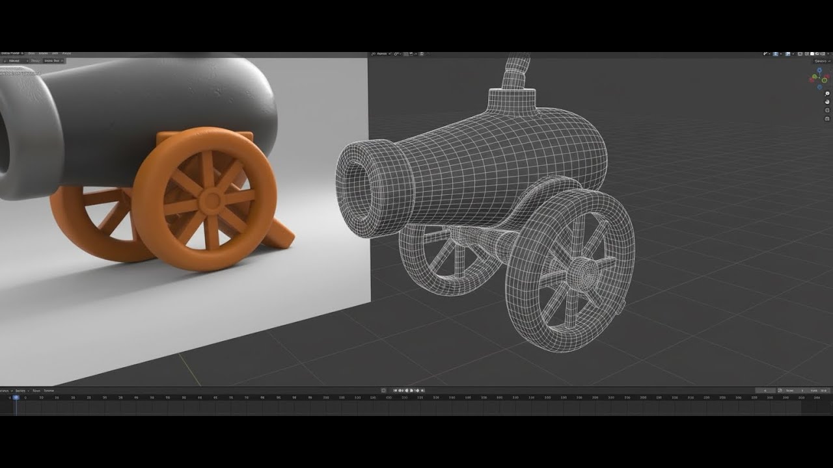833x468 pixels.
Task: Click the zoom magnifier icon in wireframe viewport
Action: point(827,94)
